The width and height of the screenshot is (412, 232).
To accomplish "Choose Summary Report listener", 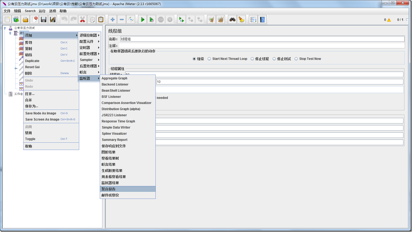I will pos(128,140).
